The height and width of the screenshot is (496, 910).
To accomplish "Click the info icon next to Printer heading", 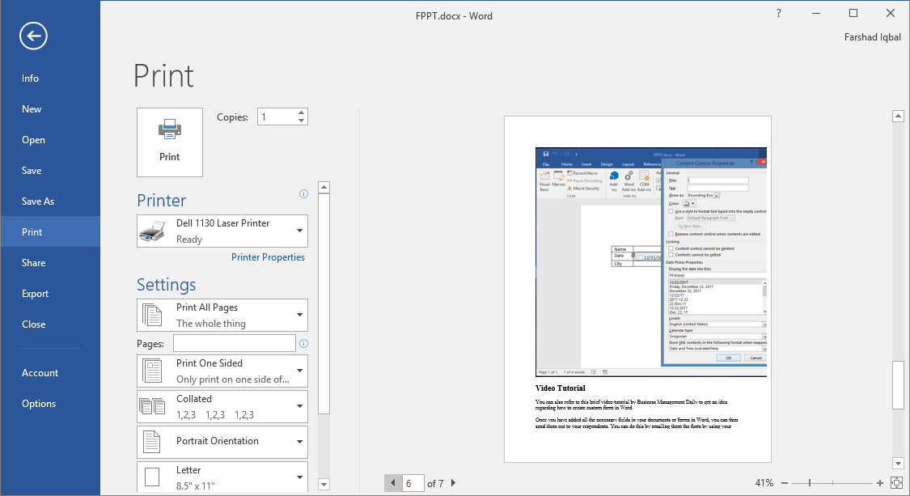I will (x=303, y=193).
